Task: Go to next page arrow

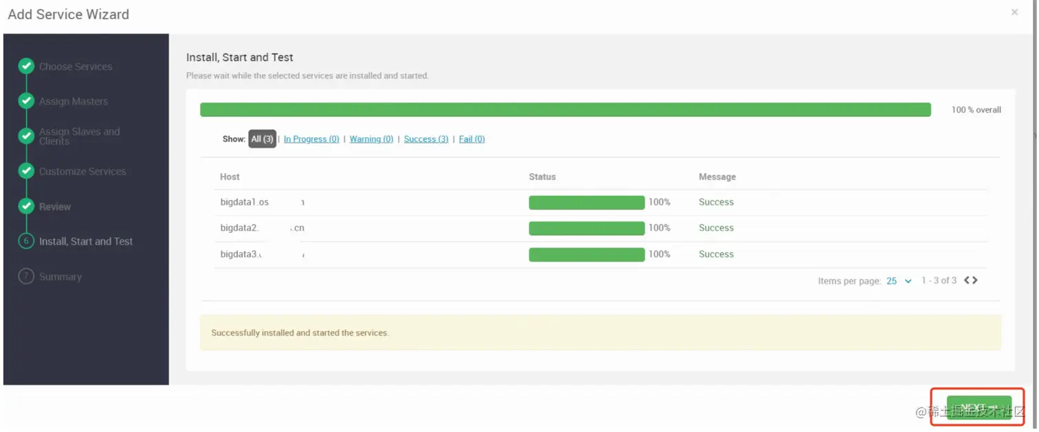Action: point(974,280)
